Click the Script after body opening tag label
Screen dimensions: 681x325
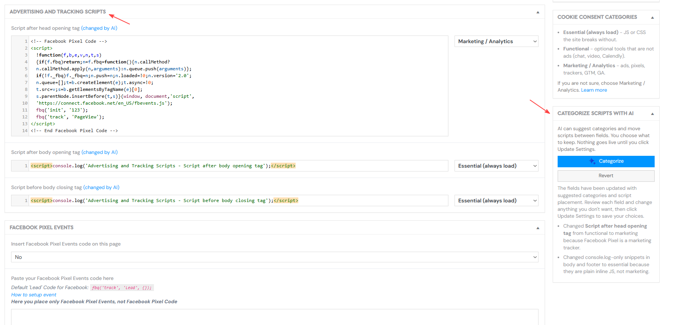point(45,152)
